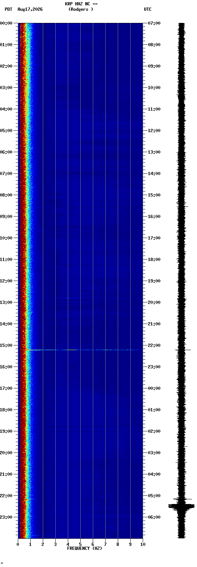This screenshot has width=197, height=567.
Task: Click the 0 Hz frequency tick label
Action: click(x=18, y=544)
